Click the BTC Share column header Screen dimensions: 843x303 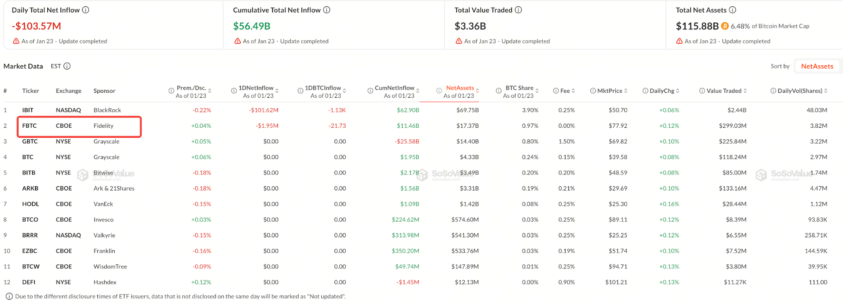tap(520, 88)
